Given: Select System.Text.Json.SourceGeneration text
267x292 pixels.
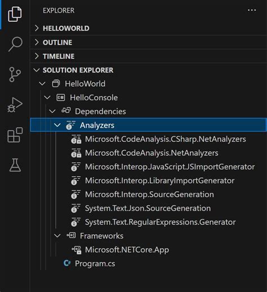Looking at the screenshot, I should coord(148,208).
